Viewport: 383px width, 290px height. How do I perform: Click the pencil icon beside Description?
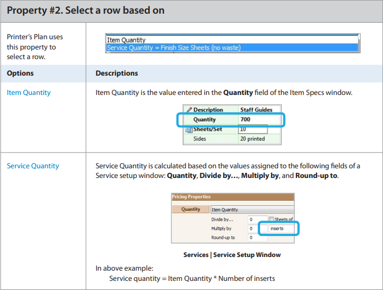pos(189,110)
